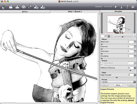Open help via the question mark icon
Image resolution: width=137 pixels, height=104 pixels.
(x=127, y=7)
